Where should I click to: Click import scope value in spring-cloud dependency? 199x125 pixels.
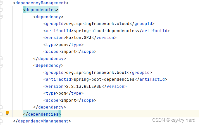click(x=69, y=52)
